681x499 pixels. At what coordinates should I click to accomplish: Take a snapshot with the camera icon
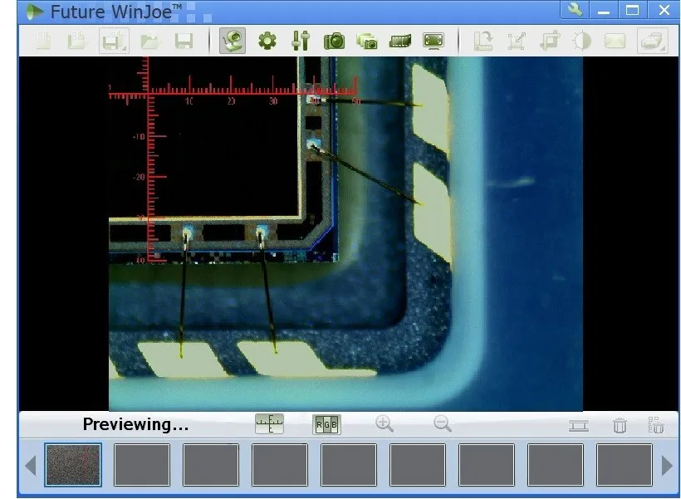pyautogui.click(x=334, y=41)
